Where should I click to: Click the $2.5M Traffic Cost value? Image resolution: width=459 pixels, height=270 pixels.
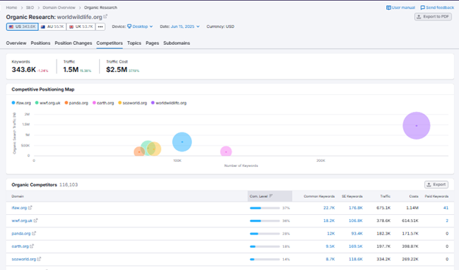(116, 70)
